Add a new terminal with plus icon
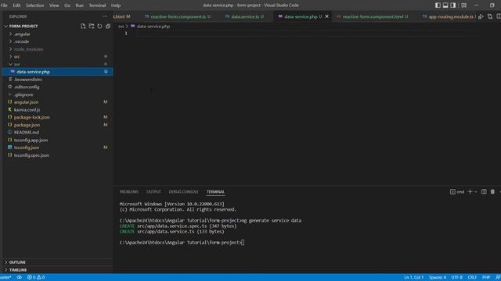The image size is (501, 281). pos(470,192)
